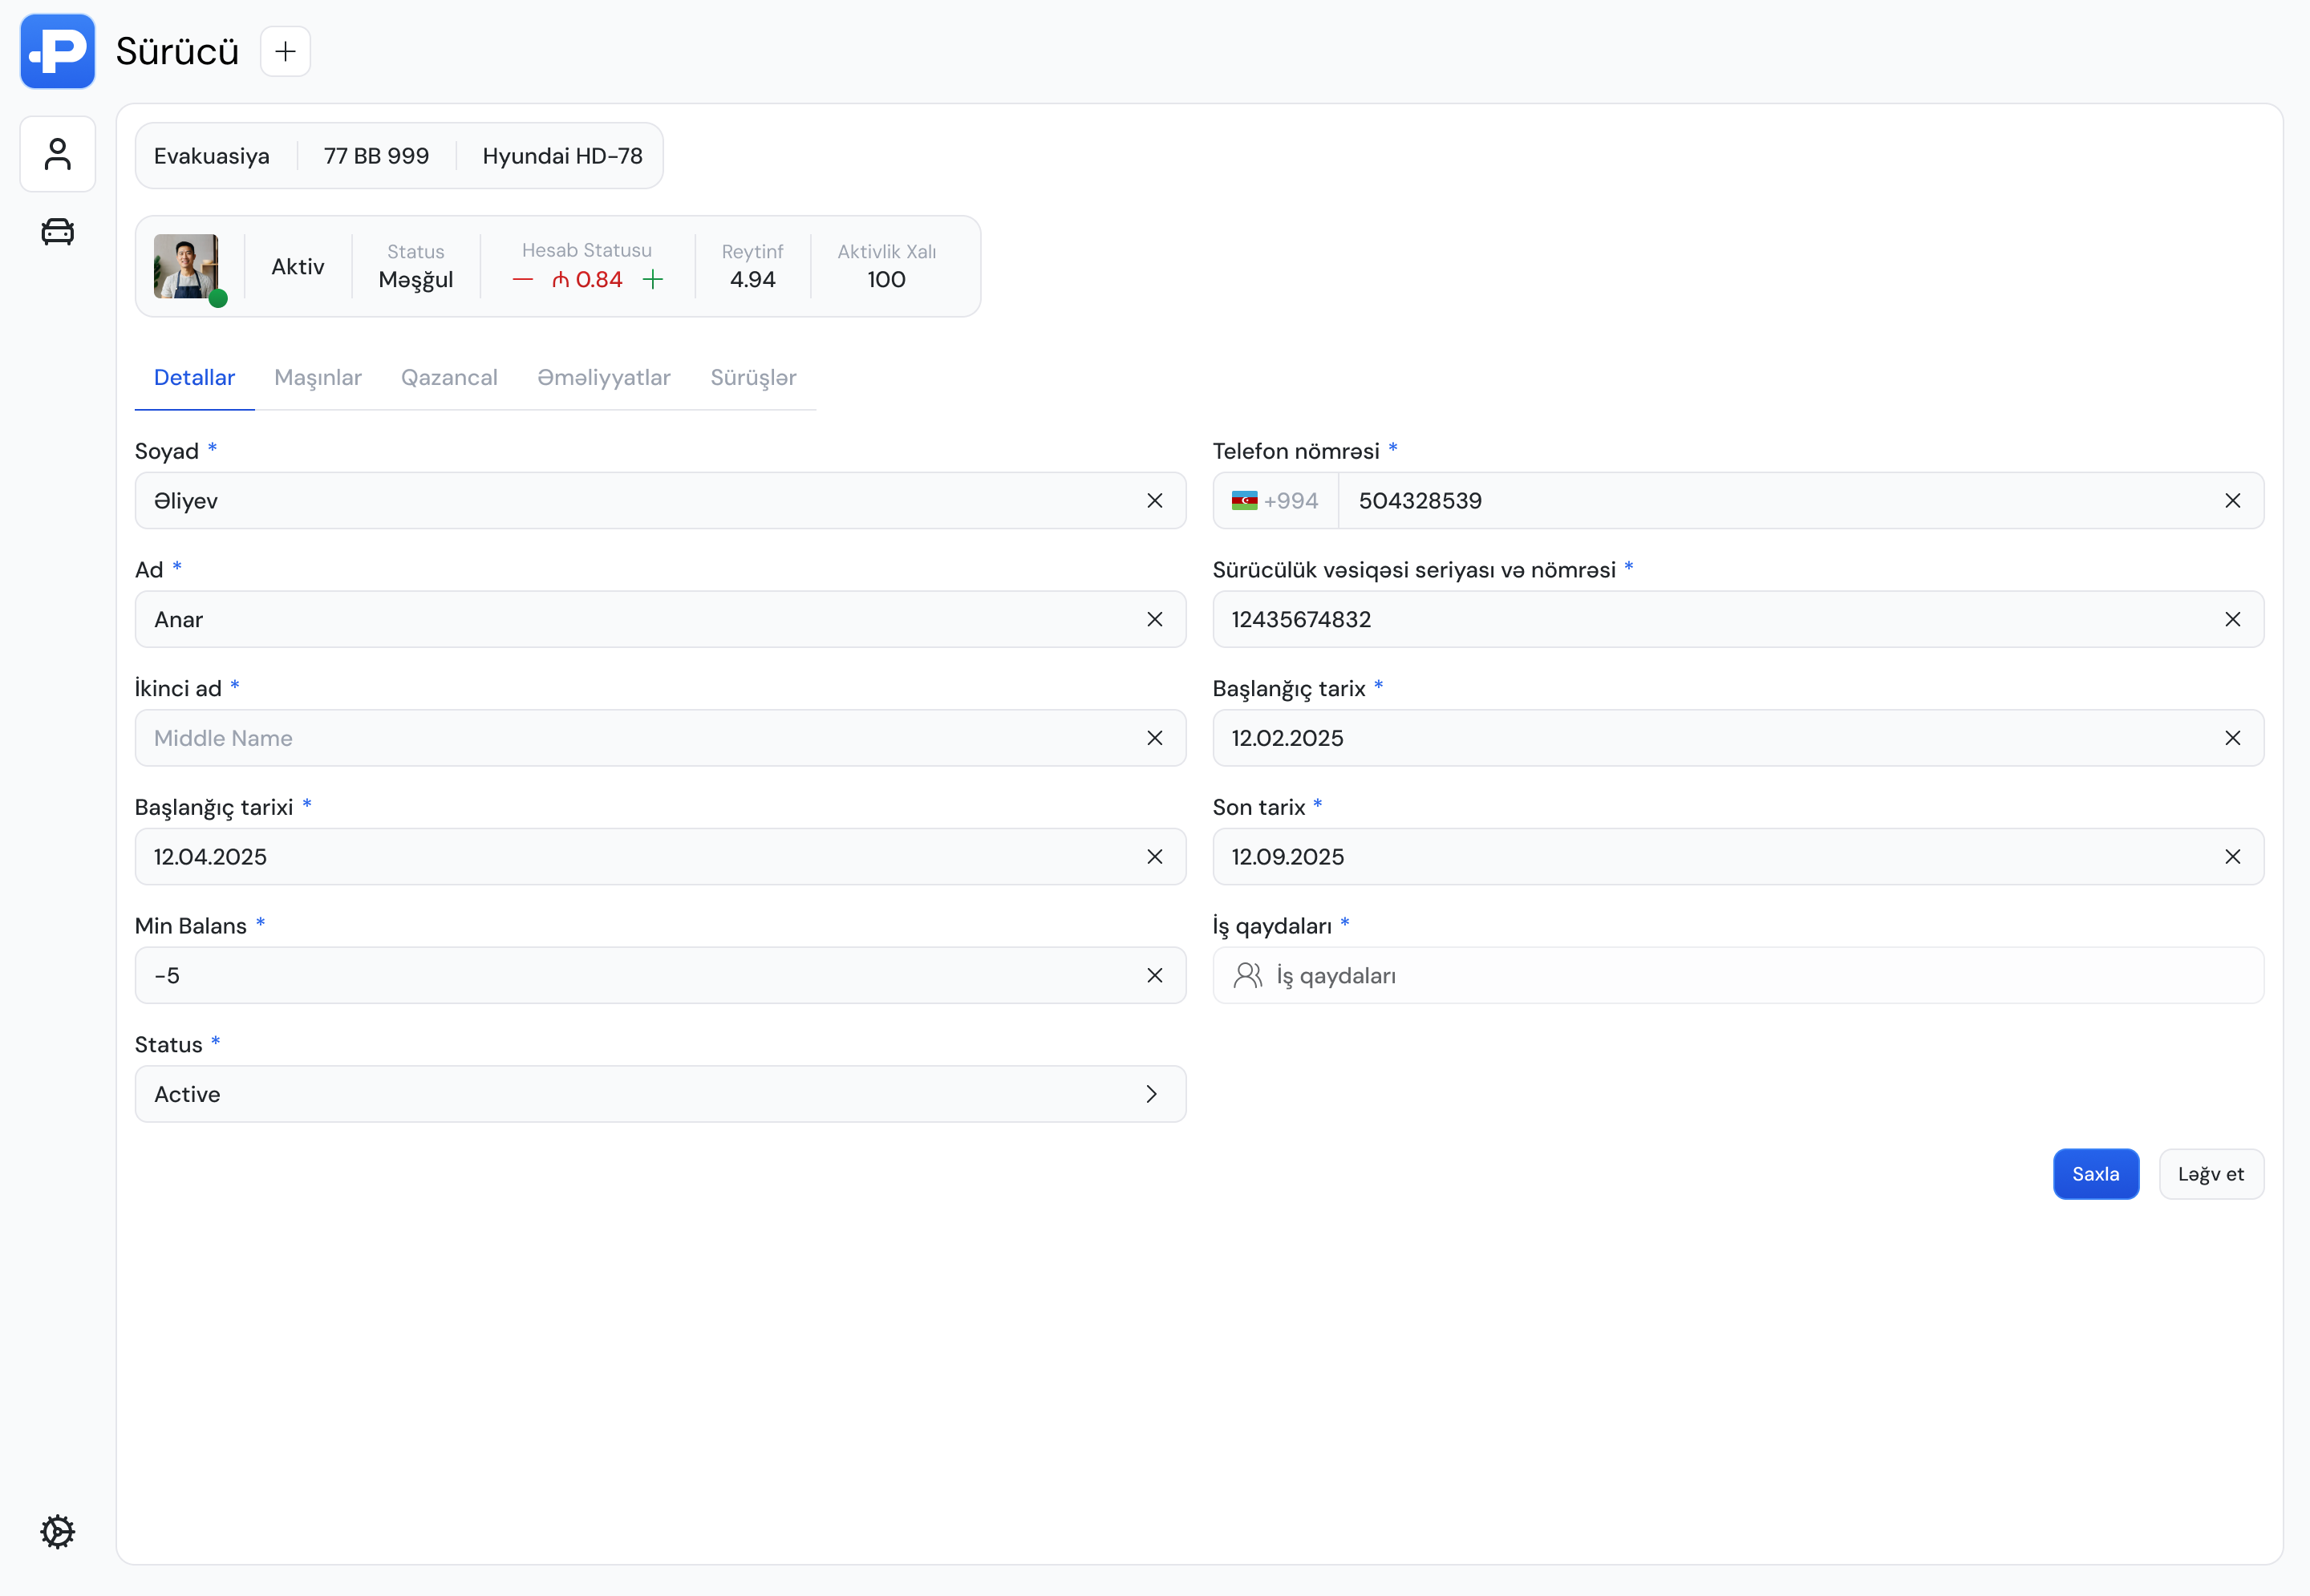The image size is (2310, 1596).
Task: Switch to the Əməliyyatlar tab
Action: click(603, 378)
